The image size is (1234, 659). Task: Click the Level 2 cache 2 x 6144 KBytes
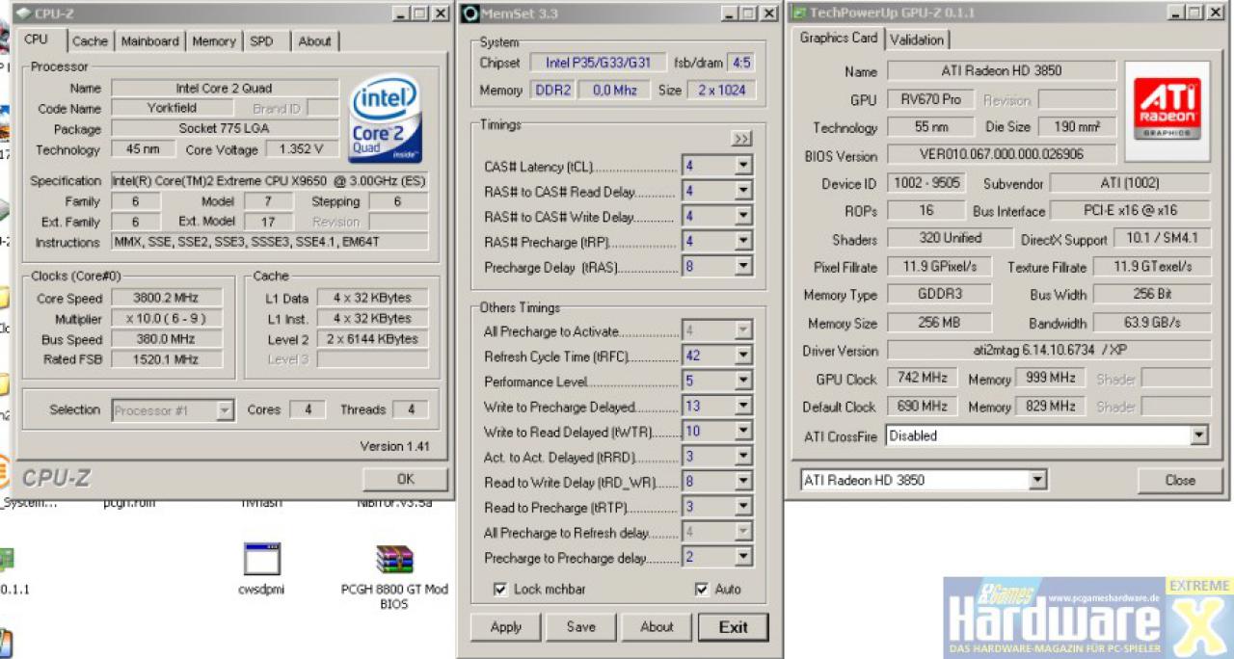point(372,339)
